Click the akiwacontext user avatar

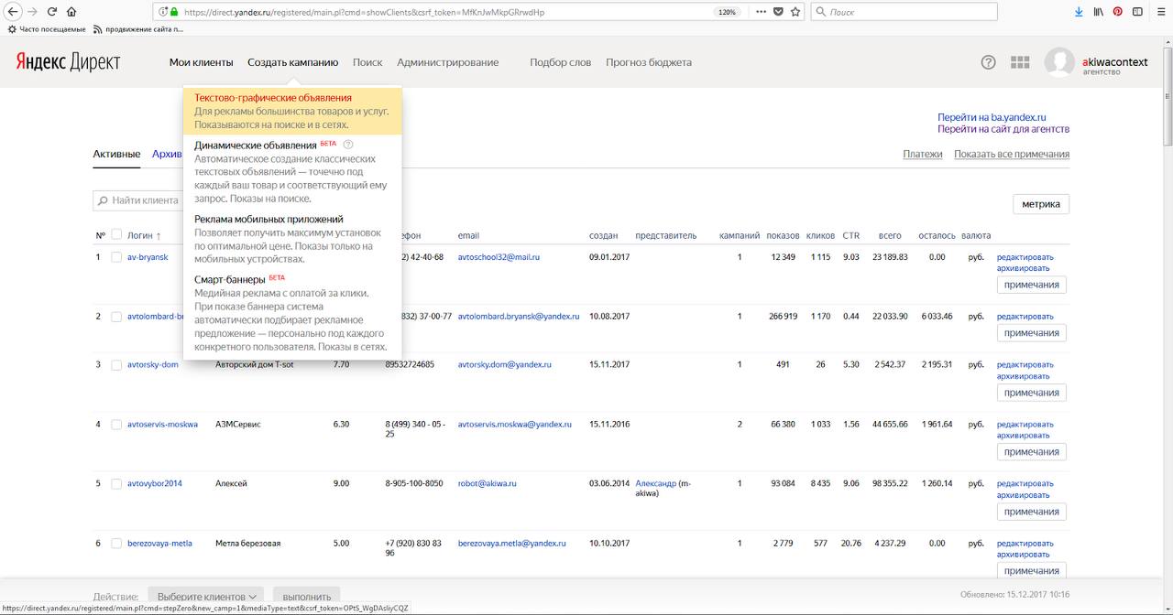point(1059,62)
